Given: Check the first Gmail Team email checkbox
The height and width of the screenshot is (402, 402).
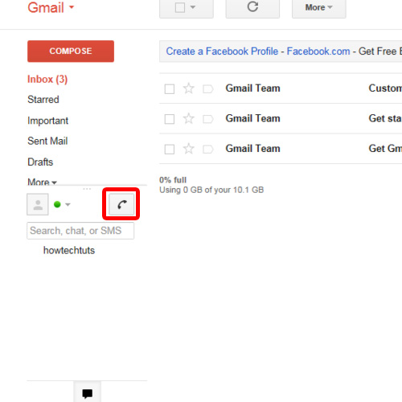Looking at the screenshot, I should (x=170, y=89).
